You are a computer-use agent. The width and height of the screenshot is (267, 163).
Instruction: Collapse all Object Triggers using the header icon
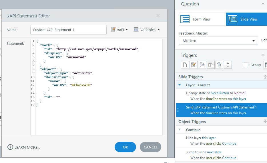[265, 121]
